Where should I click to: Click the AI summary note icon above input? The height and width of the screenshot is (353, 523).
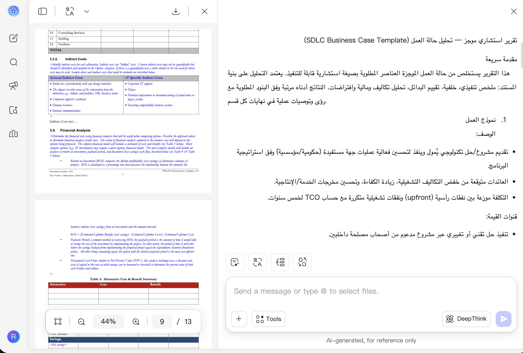pos(235,262)
